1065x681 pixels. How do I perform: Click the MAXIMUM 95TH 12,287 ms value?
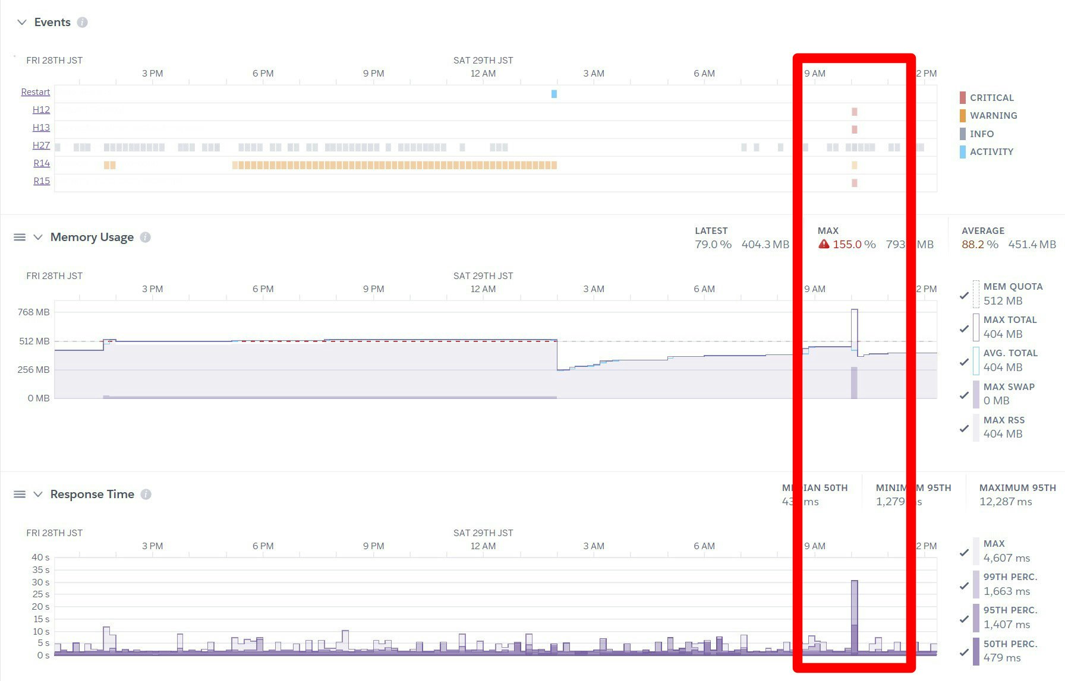pyautogui.click(x=1006, y=502)
